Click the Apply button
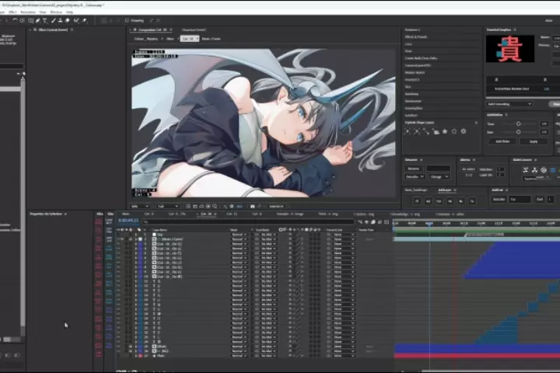Screen dimensions: 560x373 click(534, 141)
